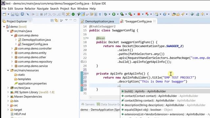The width and height of the screenshot is (210, 118).
Task: Expand JRE System Library node
Action: [8, 92]
